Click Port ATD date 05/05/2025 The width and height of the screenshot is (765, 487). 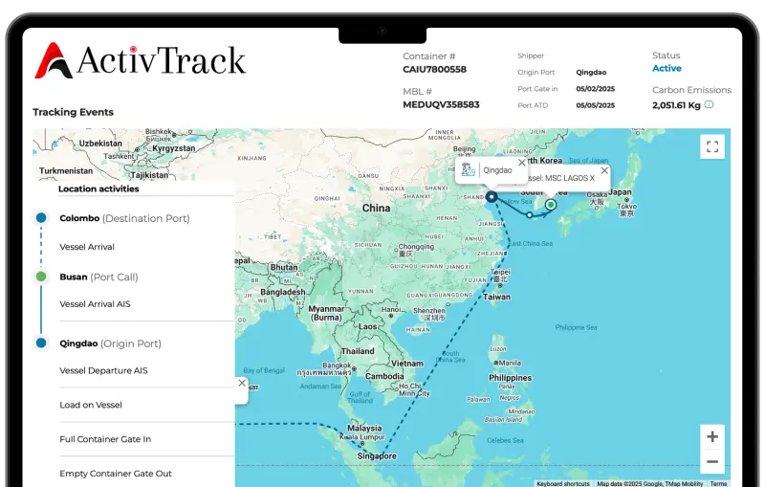pos(595,105)
